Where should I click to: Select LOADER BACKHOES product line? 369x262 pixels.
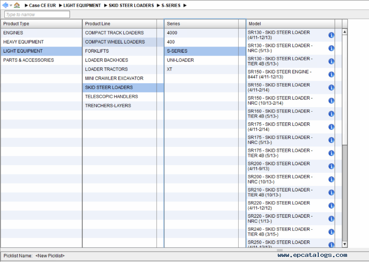(x=123, y=60)
